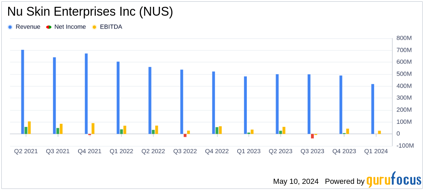Screen dimensions: 424x190
Task: Click the Powered by text
Action: 344,181
